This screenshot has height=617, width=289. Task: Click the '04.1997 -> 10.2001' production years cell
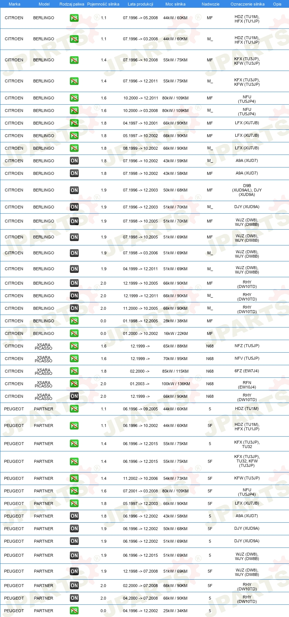pyautogui.click(x=140, y=123)
